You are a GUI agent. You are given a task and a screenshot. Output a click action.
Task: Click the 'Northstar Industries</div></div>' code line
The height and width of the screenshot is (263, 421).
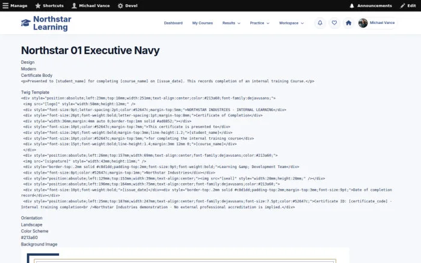click(119, 173)
